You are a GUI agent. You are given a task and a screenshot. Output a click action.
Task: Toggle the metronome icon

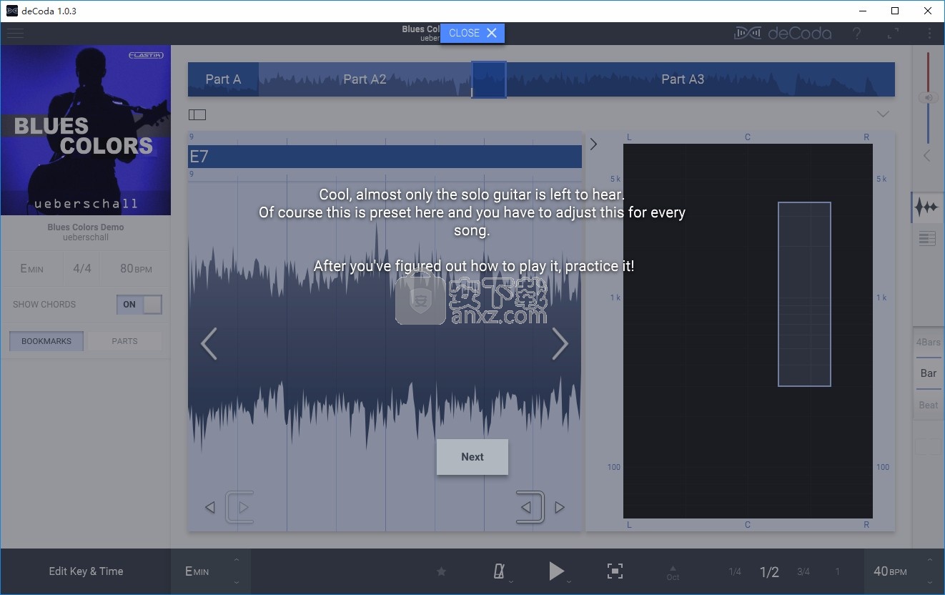point(500,571)
